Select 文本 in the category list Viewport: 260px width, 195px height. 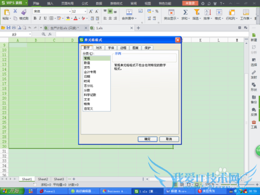click(x=96, y=99)
